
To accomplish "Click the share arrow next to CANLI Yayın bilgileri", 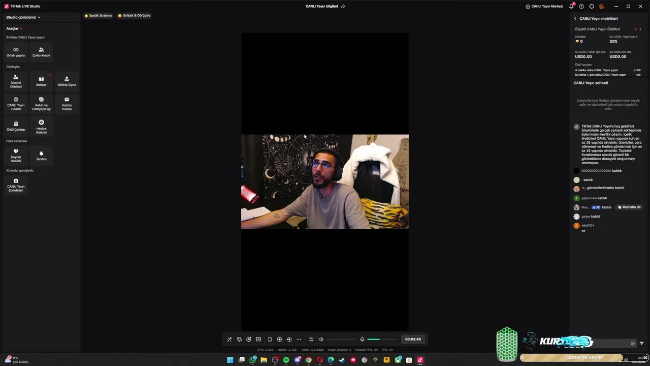I will point(343,6).
